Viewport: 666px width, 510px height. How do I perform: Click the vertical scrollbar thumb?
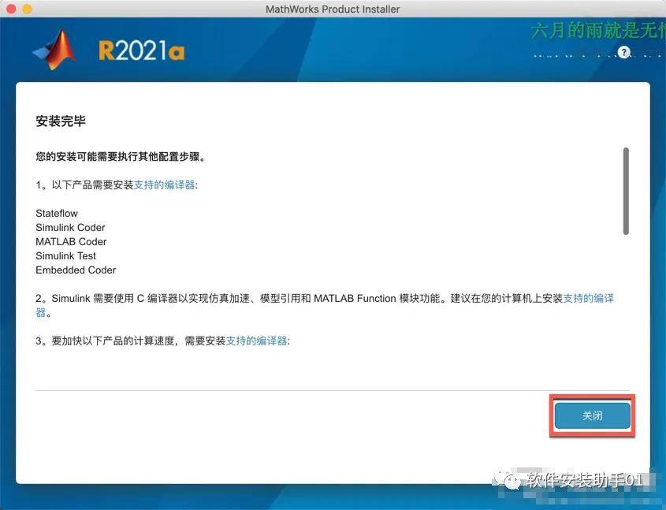626,191
